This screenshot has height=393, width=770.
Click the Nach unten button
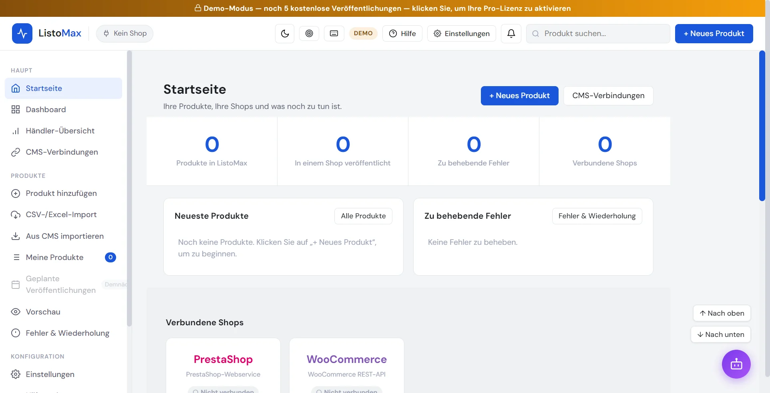(x=721, y=335)
